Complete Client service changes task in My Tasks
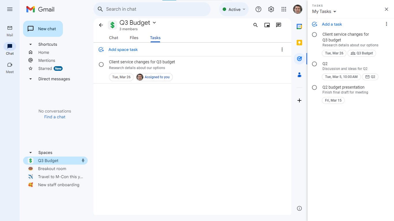This screenshot has height=221, width=394. (314, 35)
